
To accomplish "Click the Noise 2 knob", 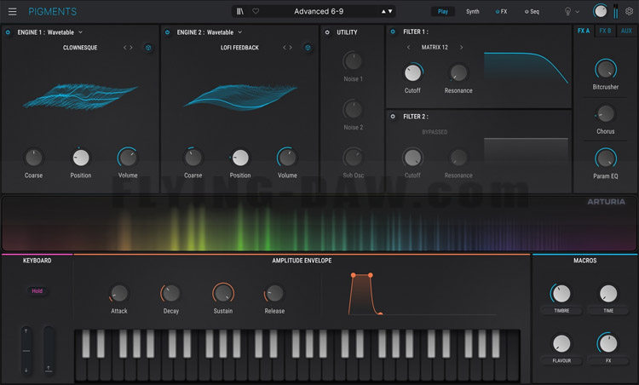I will [353, 109].
